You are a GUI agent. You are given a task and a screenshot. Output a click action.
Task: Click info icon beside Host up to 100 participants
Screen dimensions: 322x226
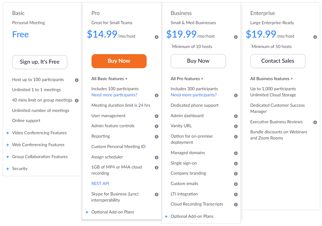pyautogui.click(x=77, y=80)
